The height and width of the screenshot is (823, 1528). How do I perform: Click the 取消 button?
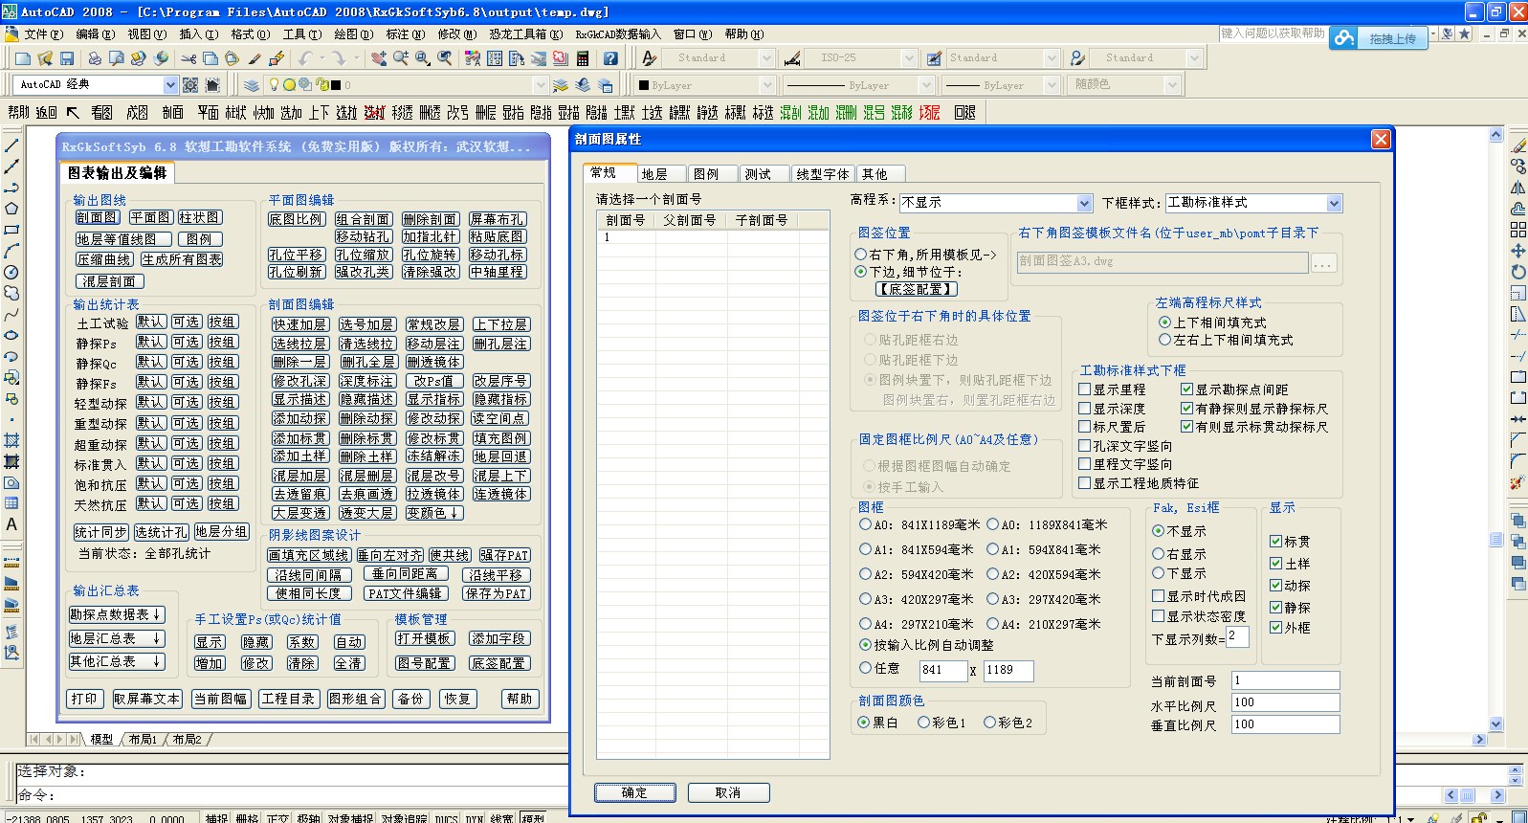[x=728, y=792]
